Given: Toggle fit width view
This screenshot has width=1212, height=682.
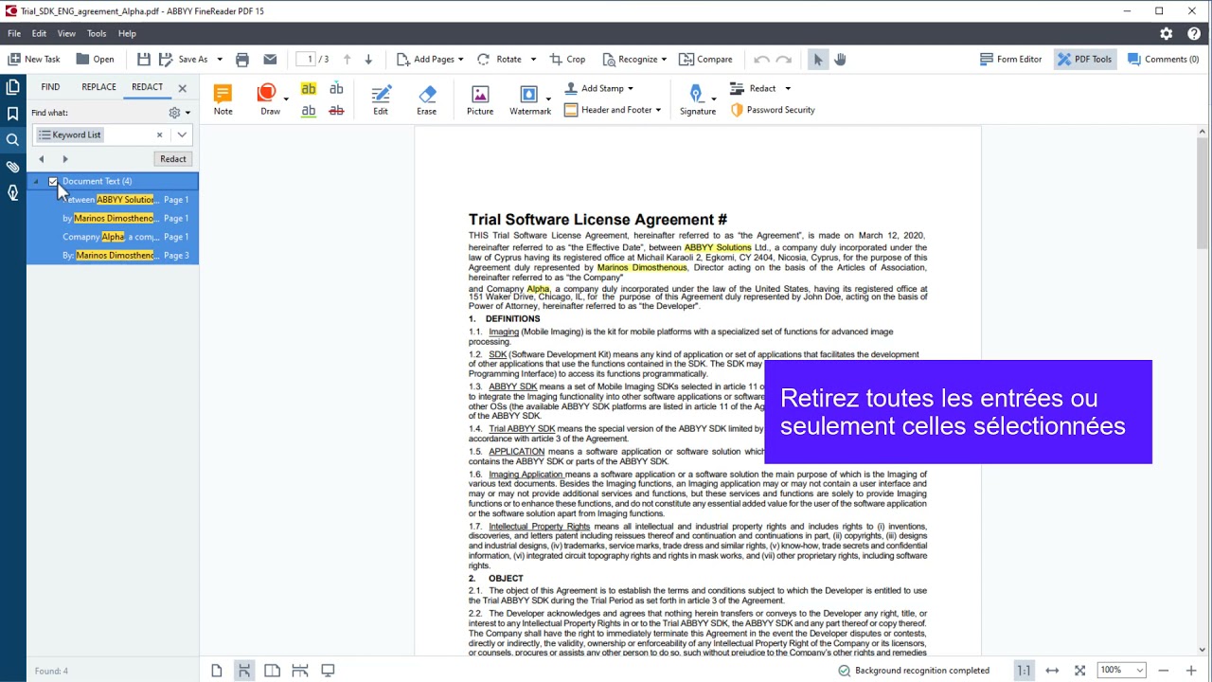Looking at the screenshot, I should click(x=1052, y=671).
